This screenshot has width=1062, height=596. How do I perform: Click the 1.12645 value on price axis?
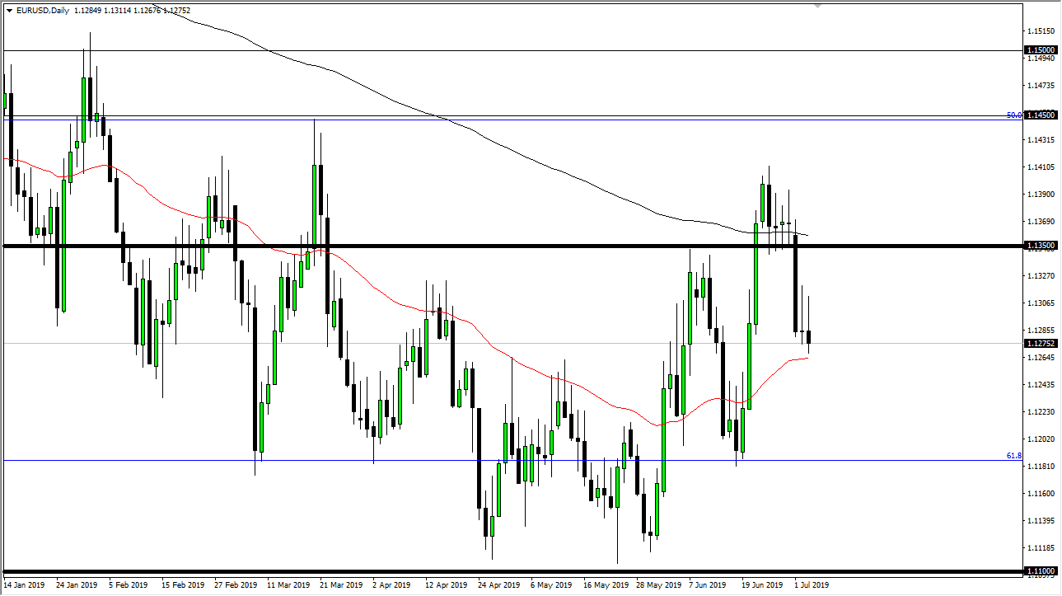click(1042, 357)
